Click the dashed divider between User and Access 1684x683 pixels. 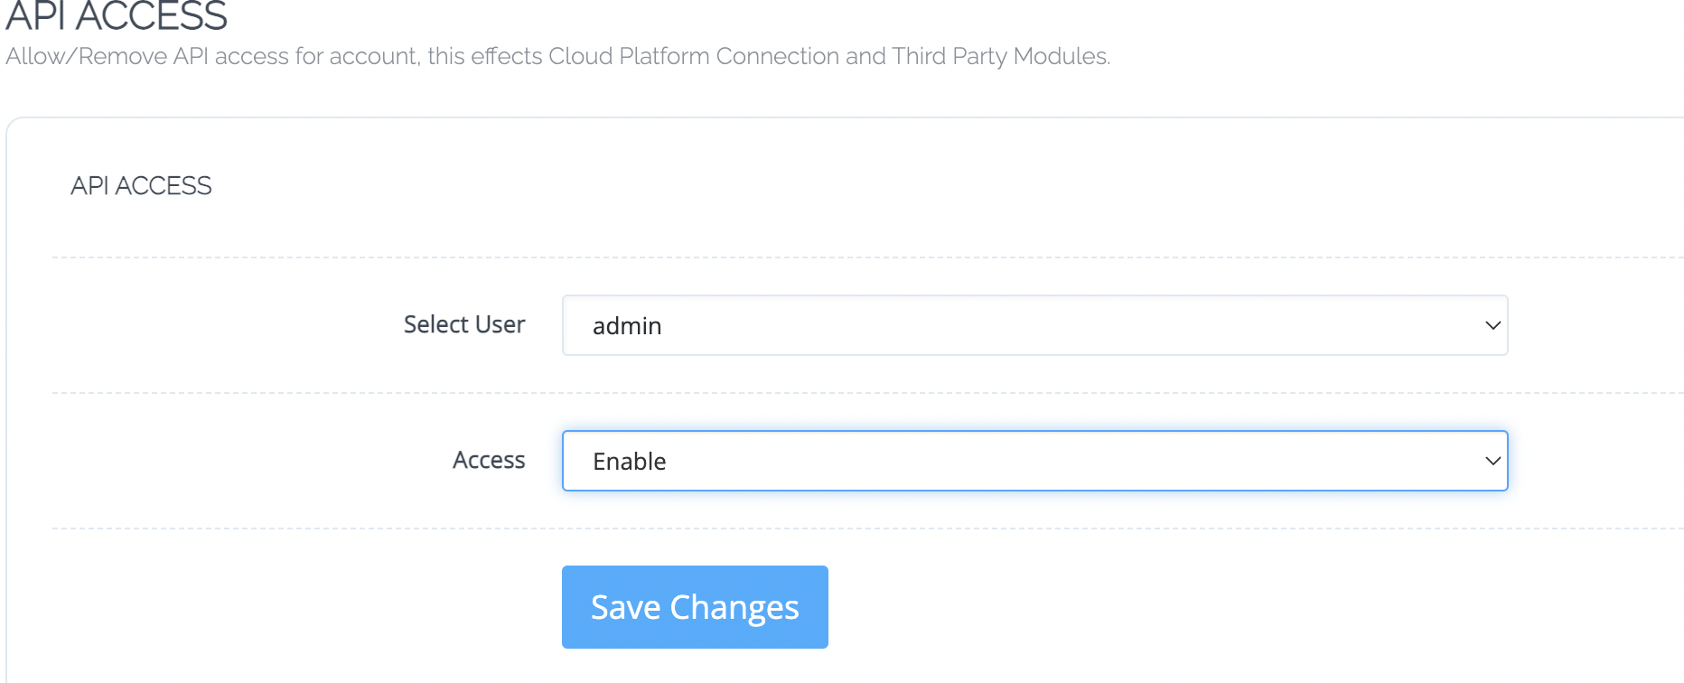point(867,393)
